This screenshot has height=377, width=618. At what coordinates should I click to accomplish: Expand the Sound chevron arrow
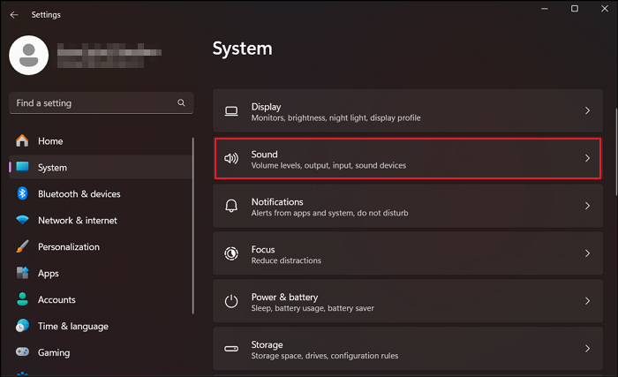pos(587,158)
